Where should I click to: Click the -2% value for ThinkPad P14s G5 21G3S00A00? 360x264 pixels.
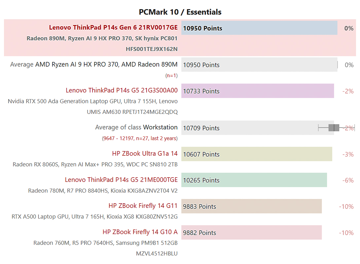348,91
